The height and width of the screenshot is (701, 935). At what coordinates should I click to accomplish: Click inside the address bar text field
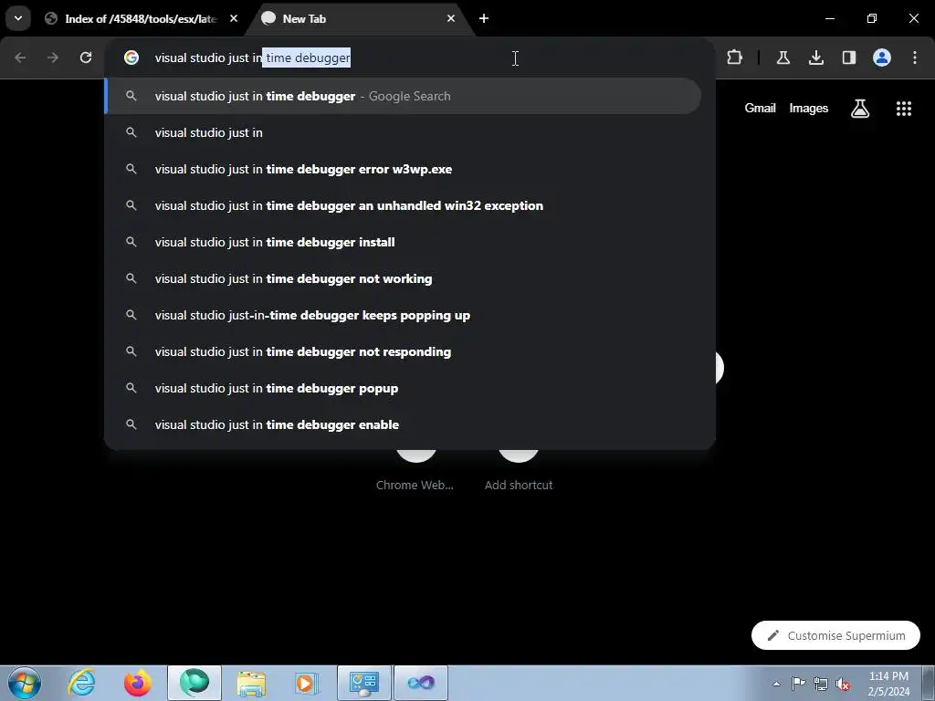coord(410,58)
